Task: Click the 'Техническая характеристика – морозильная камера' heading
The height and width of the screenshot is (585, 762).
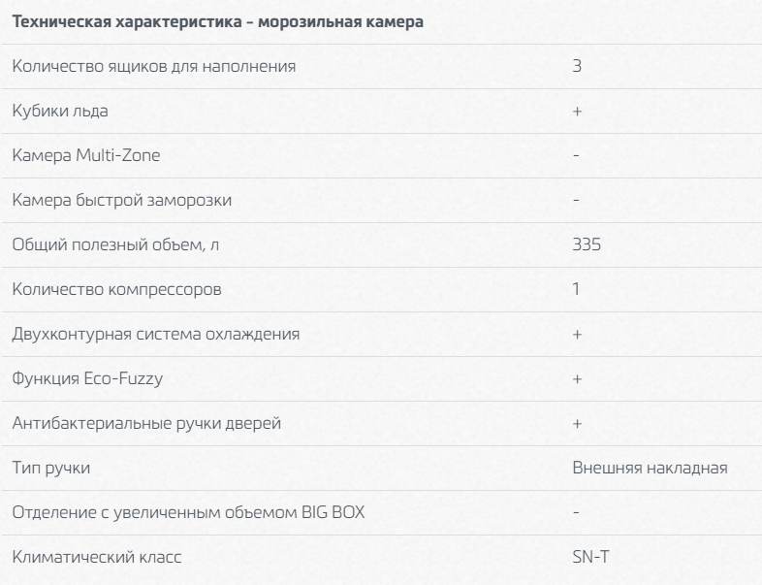Action: 218,22
